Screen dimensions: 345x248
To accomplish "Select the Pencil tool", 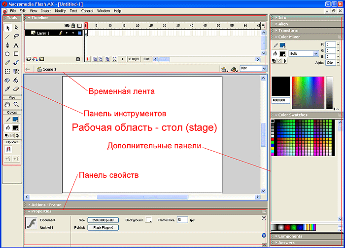I will 7,63.
